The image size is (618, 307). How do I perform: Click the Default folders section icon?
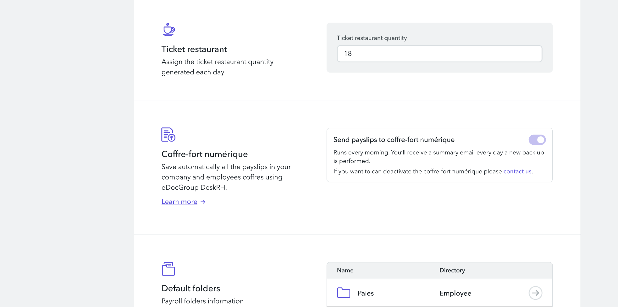point(168,269)
